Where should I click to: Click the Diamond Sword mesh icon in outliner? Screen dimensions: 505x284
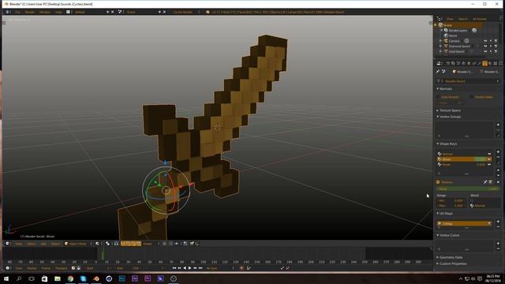click(446, 46)
